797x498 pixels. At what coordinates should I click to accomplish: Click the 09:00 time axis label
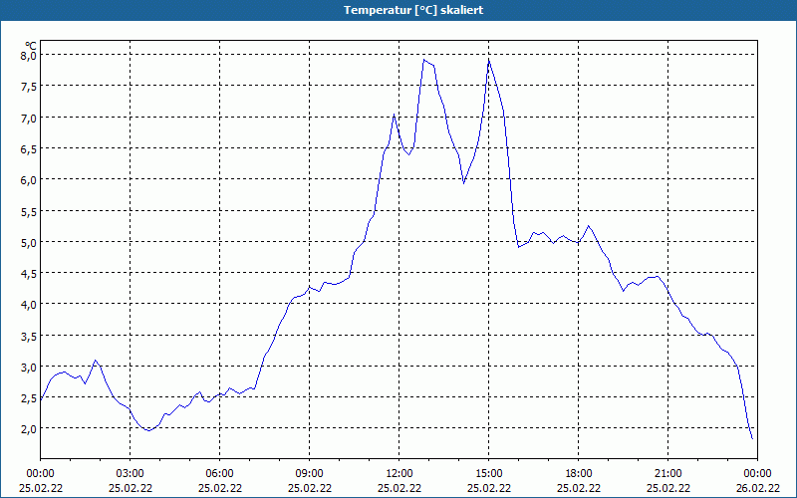[x=310, y=474]
